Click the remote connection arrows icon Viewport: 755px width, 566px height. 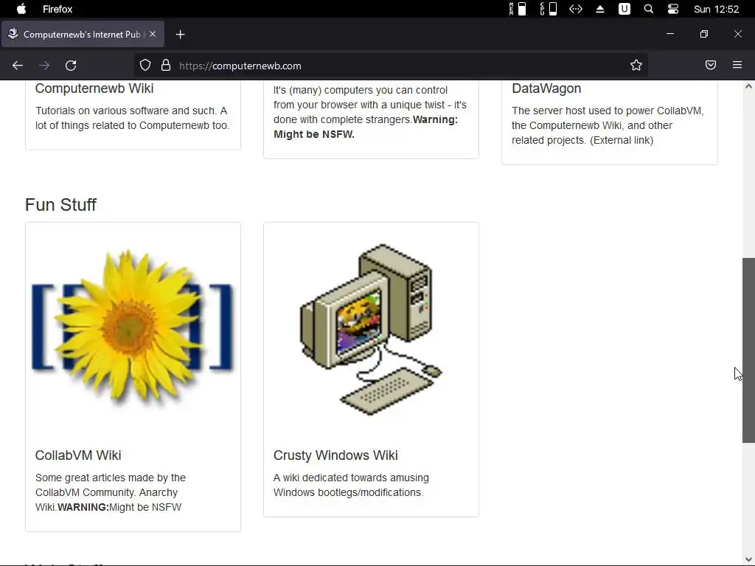(x=576, y=9)
